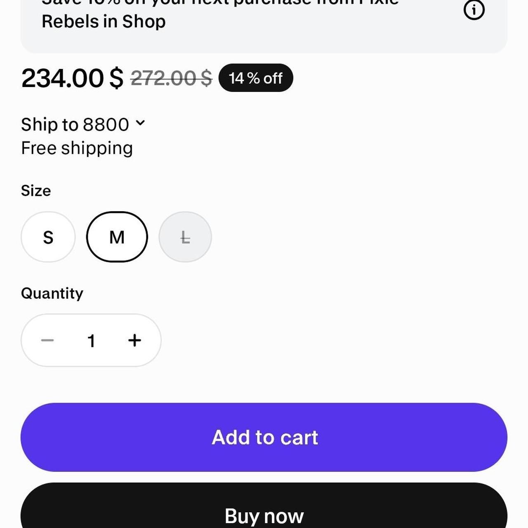This screenshot has height=528, width=528.
Task: Select size S
Action: click(48, 237)
